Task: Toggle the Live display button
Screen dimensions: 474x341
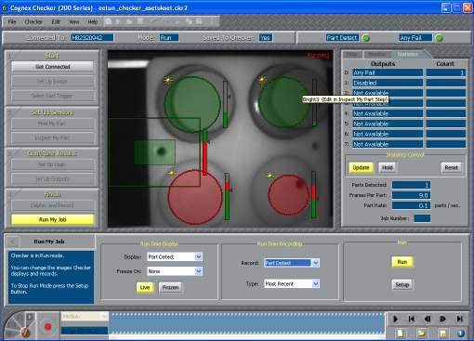Action: tap(145, 287)
